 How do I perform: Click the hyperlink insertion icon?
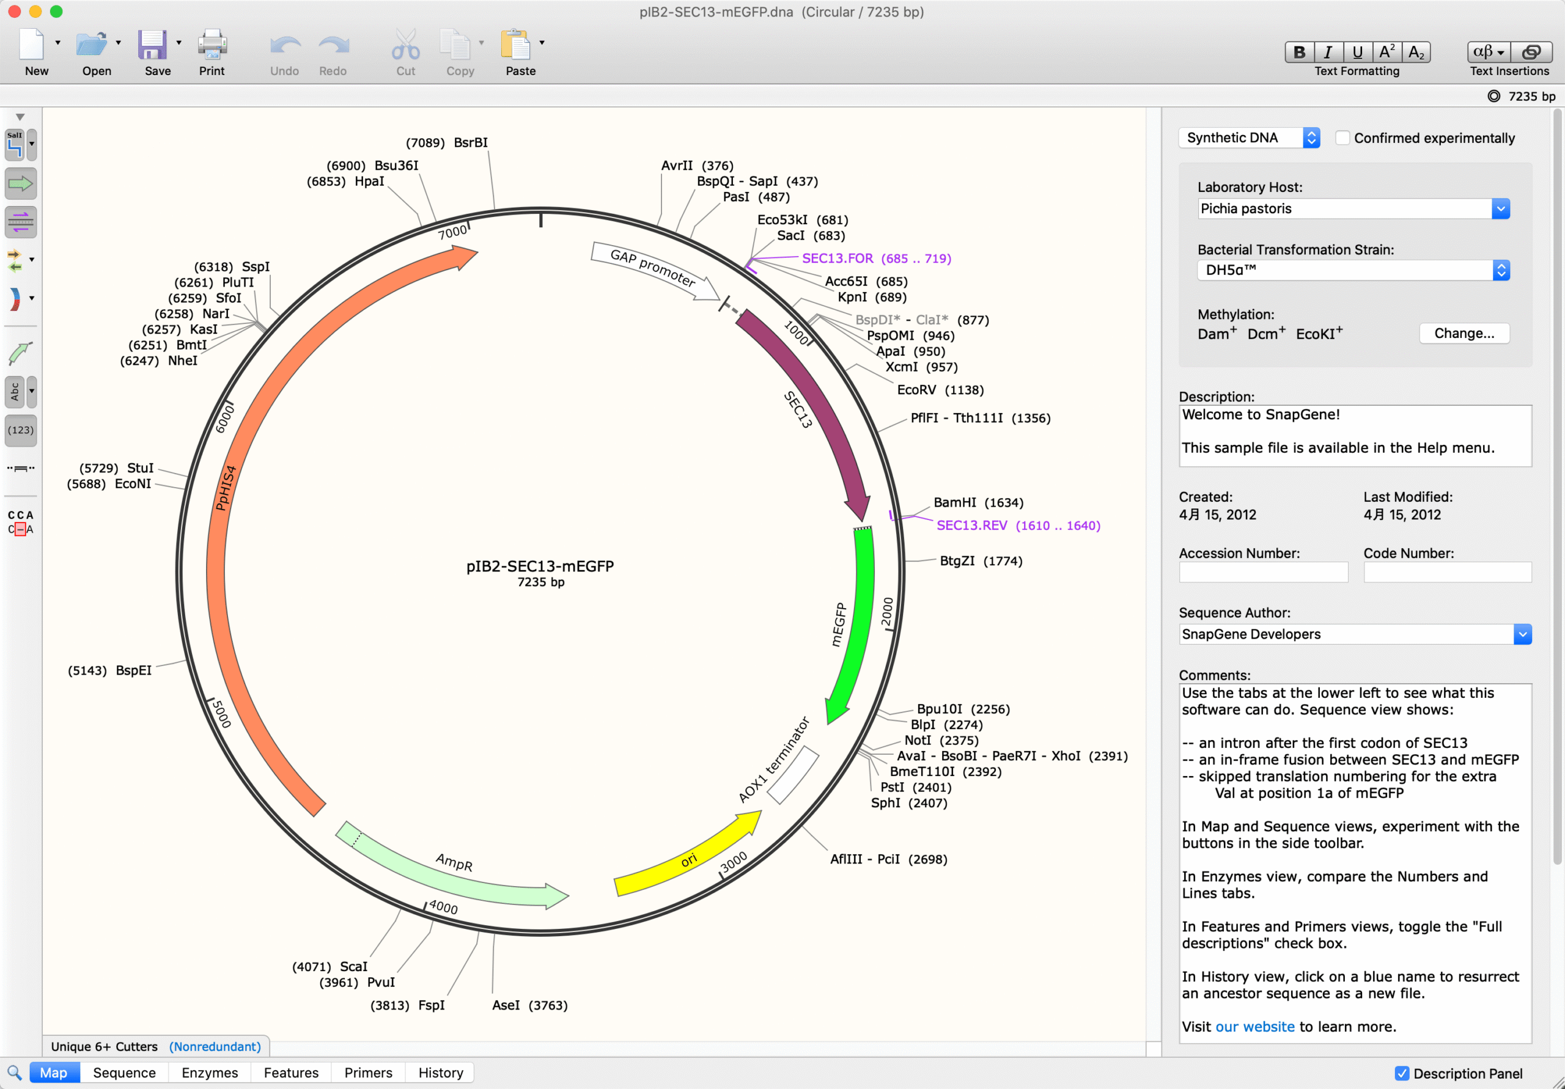[x=1531, y=52]
